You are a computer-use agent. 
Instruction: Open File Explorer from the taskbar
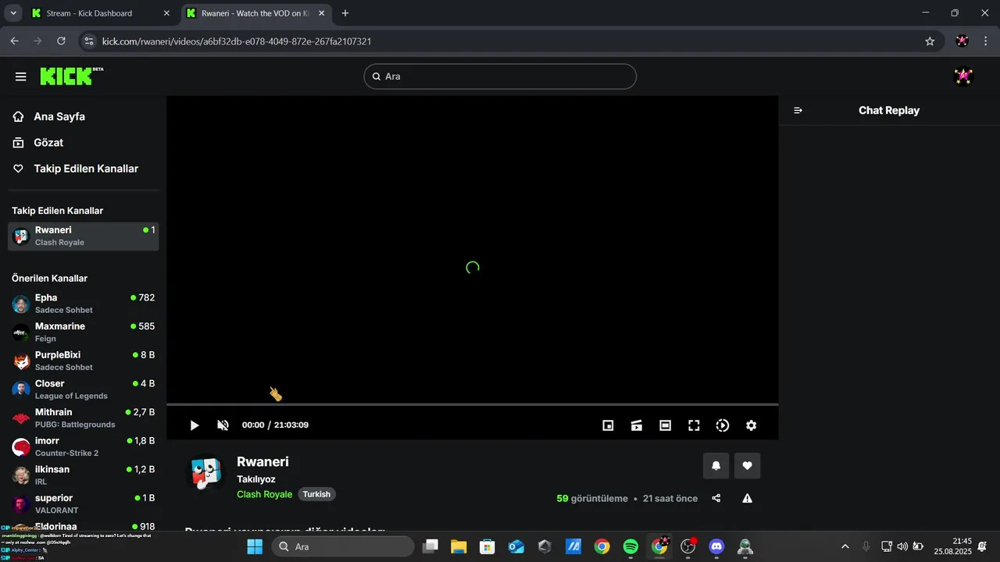[x=459, y=546]
